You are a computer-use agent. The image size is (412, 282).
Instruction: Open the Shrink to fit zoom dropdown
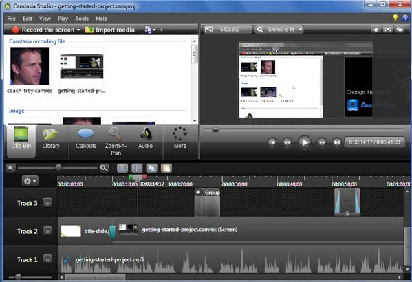pos(279,30)
